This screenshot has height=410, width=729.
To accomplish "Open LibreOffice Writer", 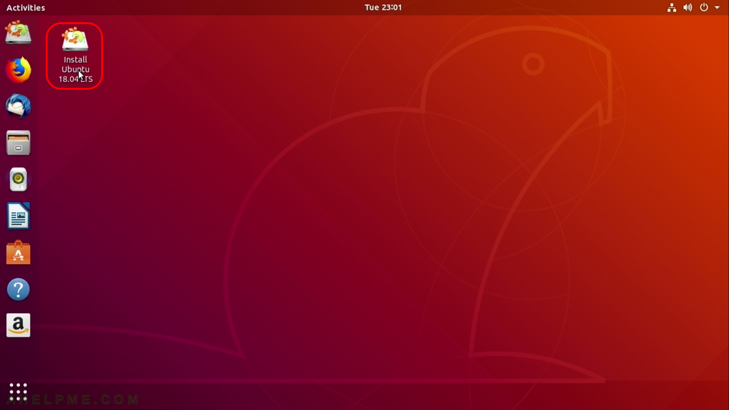I will point(18,216).
